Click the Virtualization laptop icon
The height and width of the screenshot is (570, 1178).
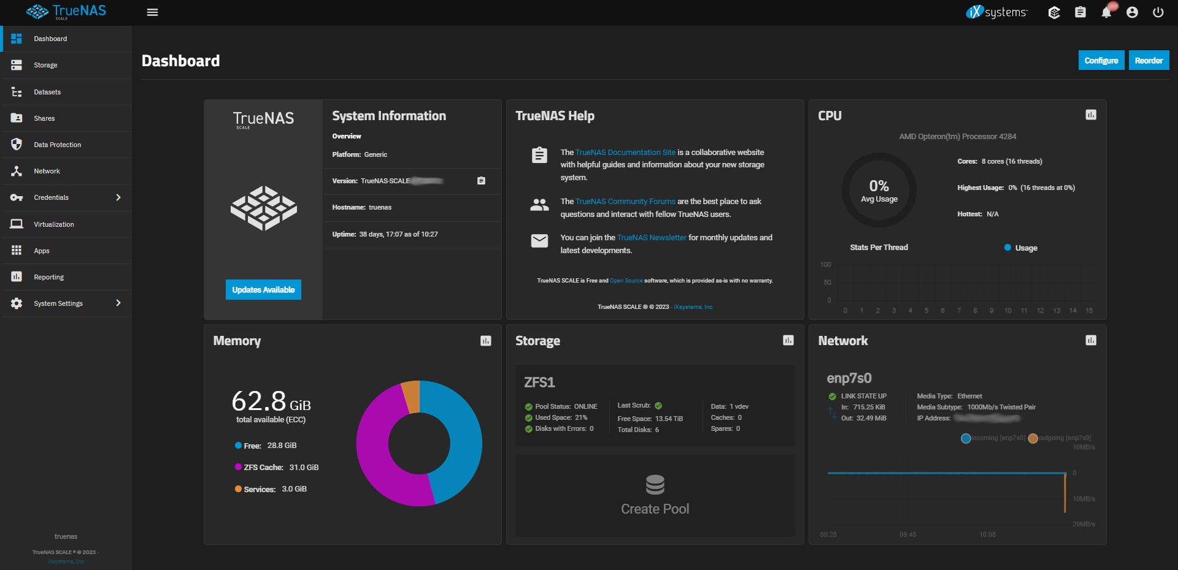point(17,224)
